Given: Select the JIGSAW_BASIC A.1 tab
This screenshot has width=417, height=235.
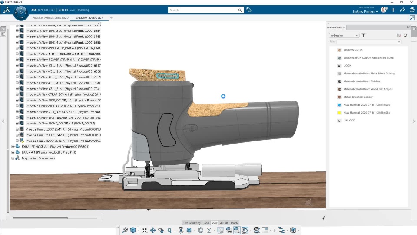Looking at the screenshot, I should coord(89,17).
